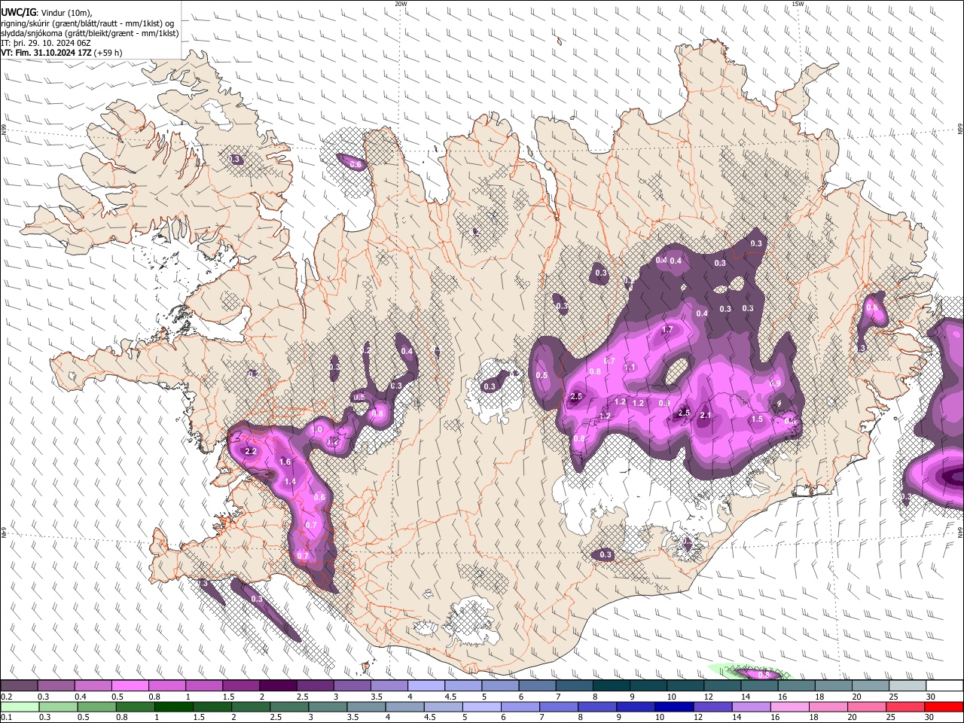Click the '1.1' precipitation value on the map

[x=630, y=368]
